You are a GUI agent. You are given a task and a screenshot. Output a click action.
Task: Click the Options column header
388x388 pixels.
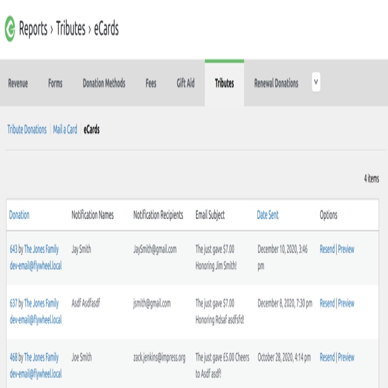pyautogui.click(x=329, y=215)
